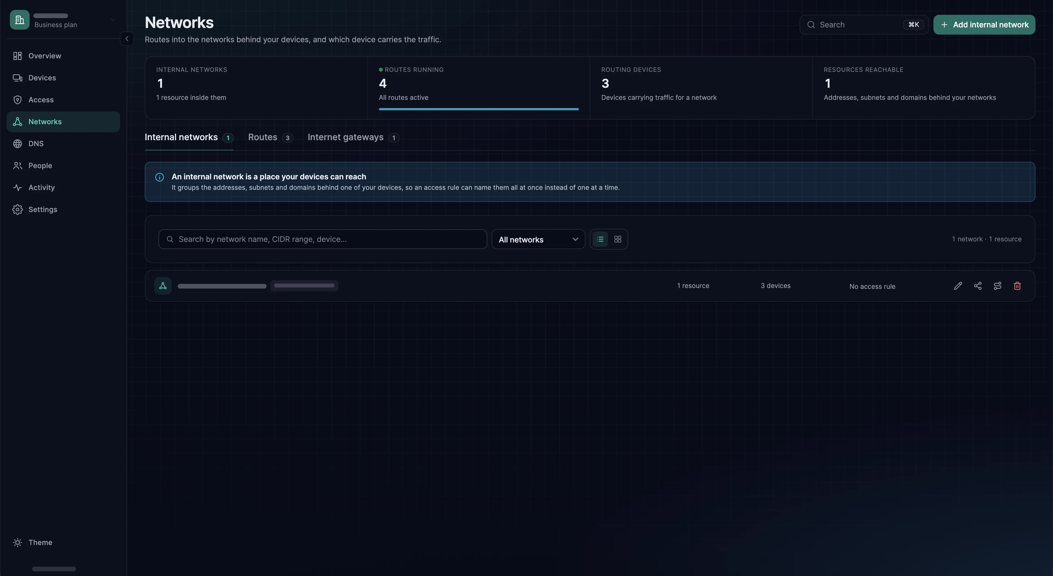Click the Resources Reachable stat card

pyautogui.click(x=923, y=88)
